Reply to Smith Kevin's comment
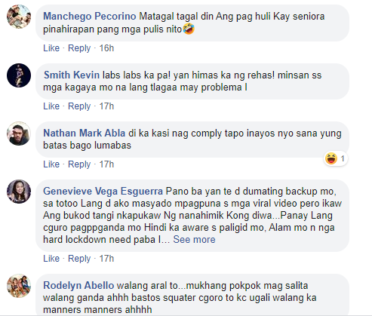Image resolution: width=372 pixels, height=316 pixels. pyautogui.click(x=79, y=106)
